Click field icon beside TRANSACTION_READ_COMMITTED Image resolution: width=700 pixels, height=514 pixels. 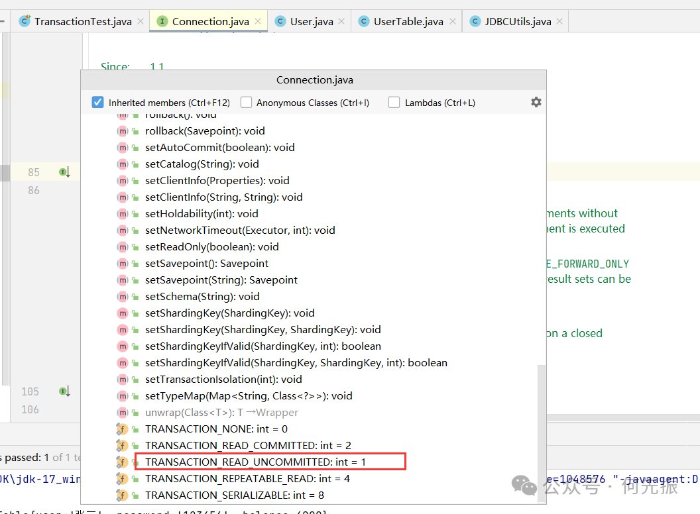tap(122, 445)
